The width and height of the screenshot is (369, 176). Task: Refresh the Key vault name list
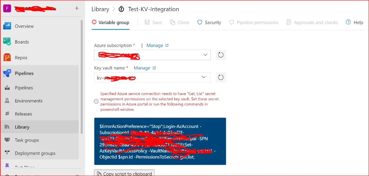(221, 77)
